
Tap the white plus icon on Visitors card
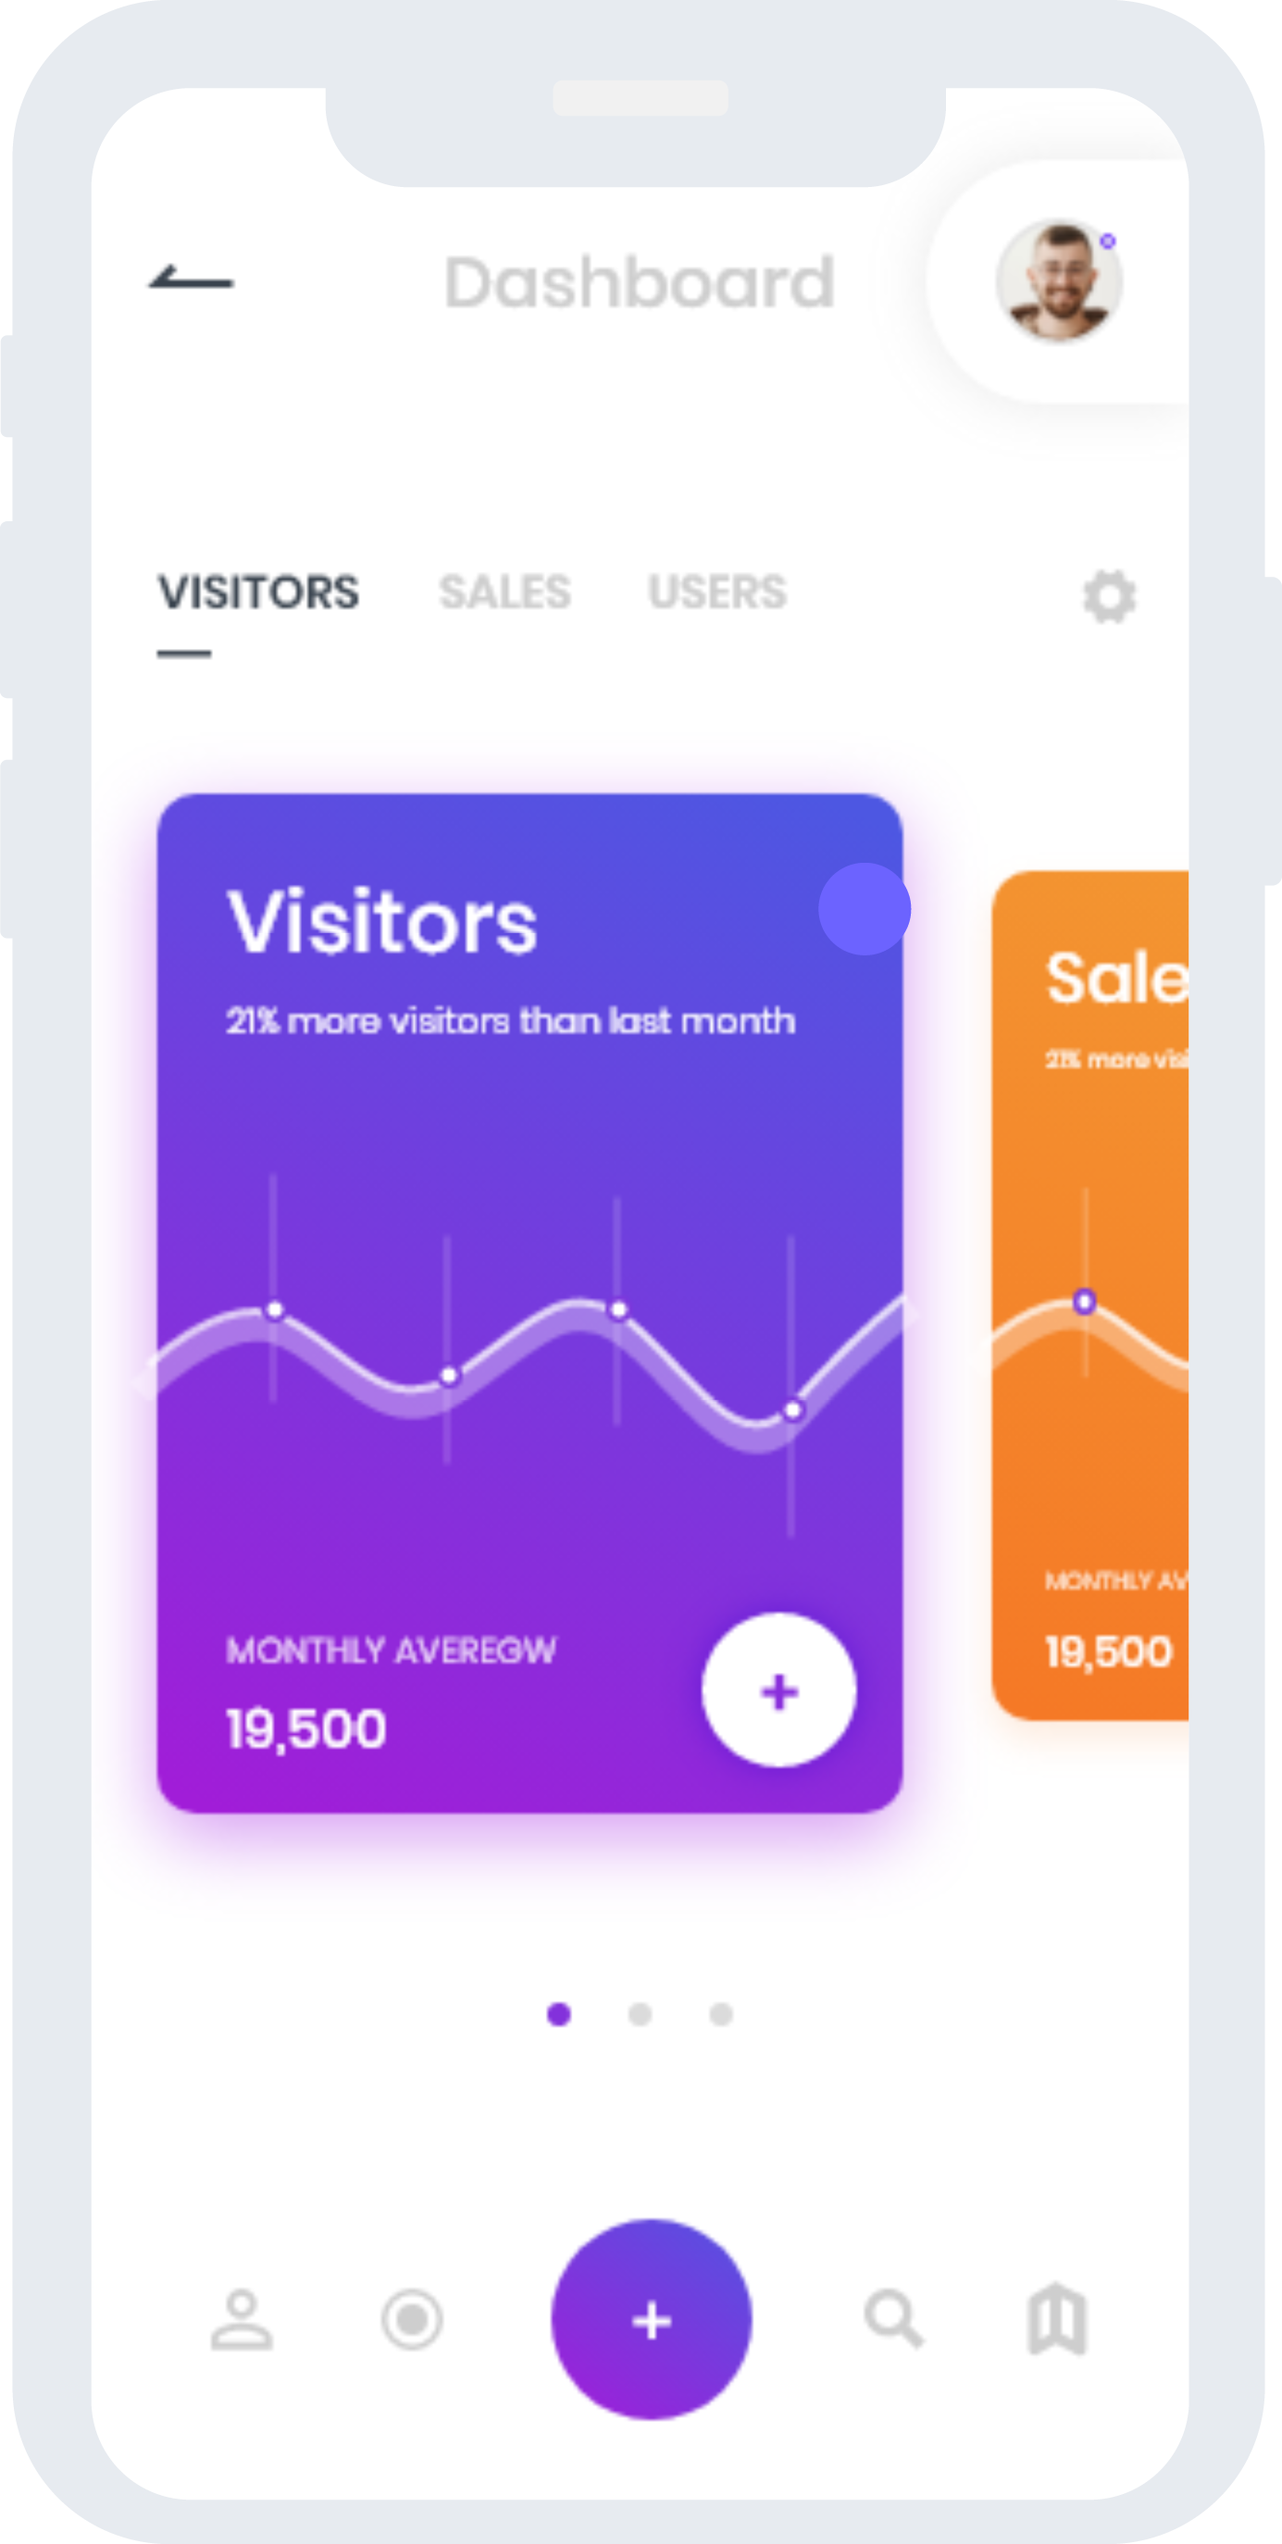click(778, 1690)
